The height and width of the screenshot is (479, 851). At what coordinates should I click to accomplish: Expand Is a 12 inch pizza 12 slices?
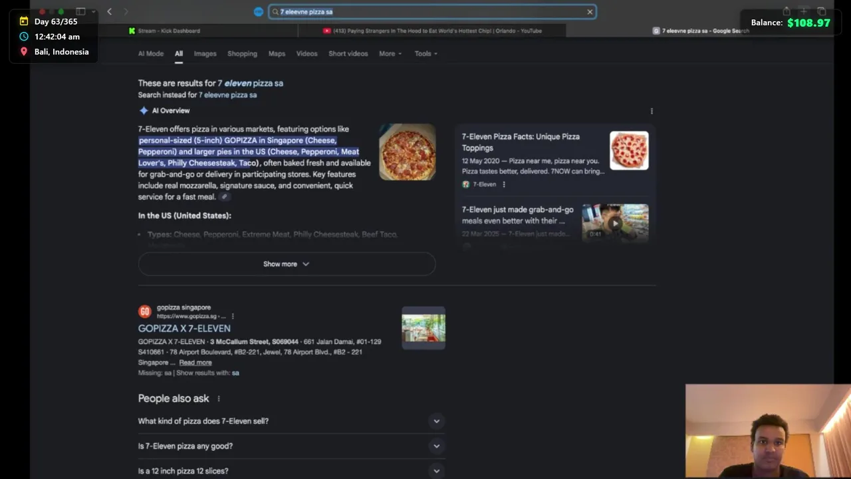[x=291, y=470]
